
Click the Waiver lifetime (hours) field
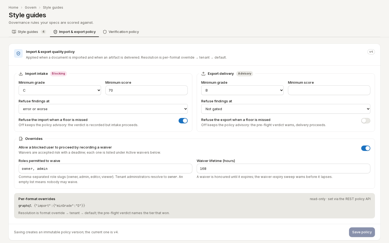[283, 168]
